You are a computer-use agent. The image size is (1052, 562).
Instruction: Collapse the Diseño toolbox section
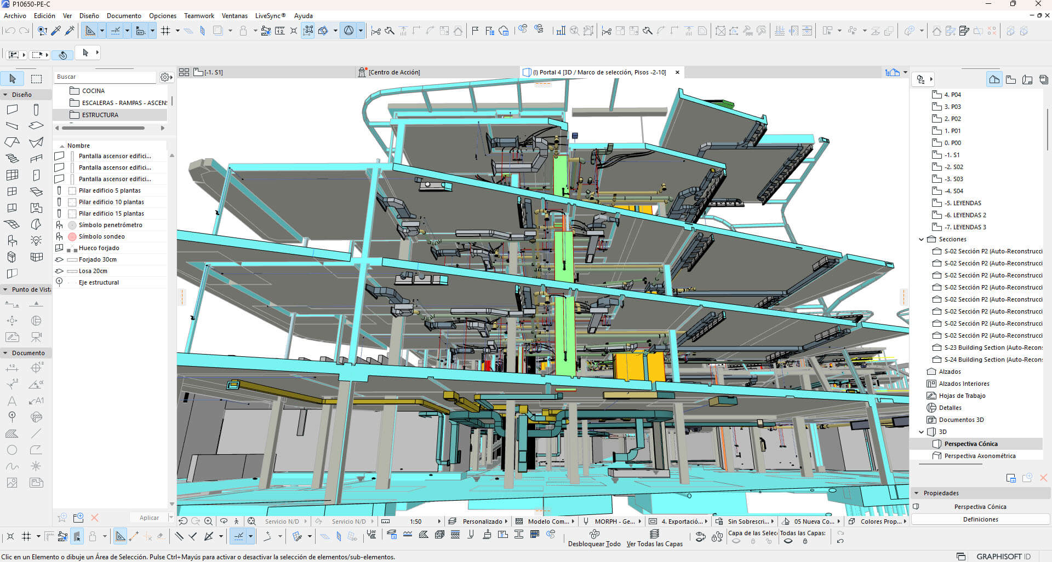point(5,95)
